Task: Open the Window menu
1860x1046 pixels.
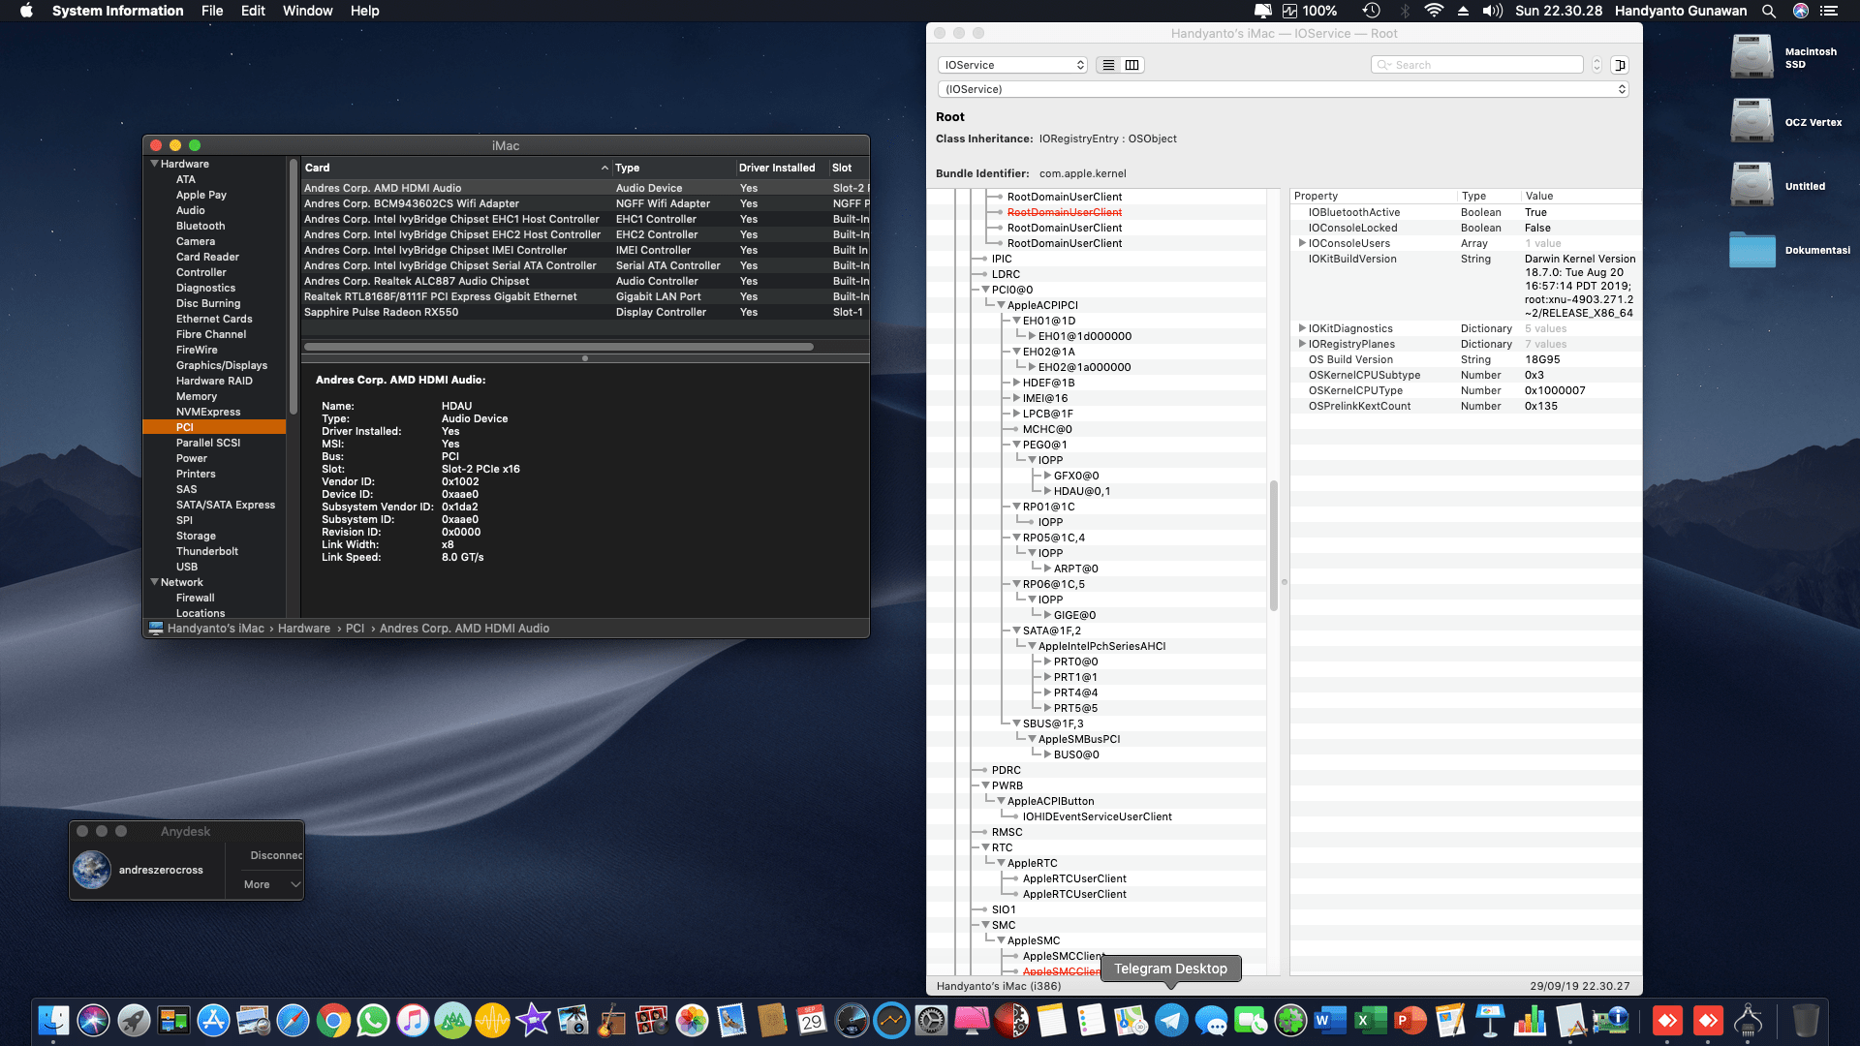Action: pos(307,11)
